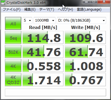The image size is (111, 100).
Task: Open the 言語(Language) menu
Action: pyautogui.click(x=89, y=9)
